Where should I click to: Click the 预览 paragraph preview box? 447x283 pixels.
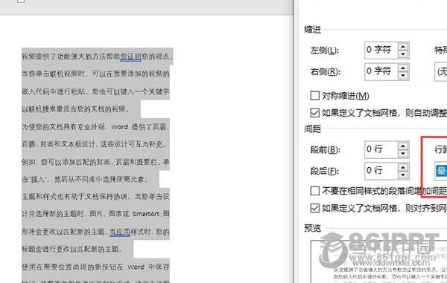coord(378,261)
